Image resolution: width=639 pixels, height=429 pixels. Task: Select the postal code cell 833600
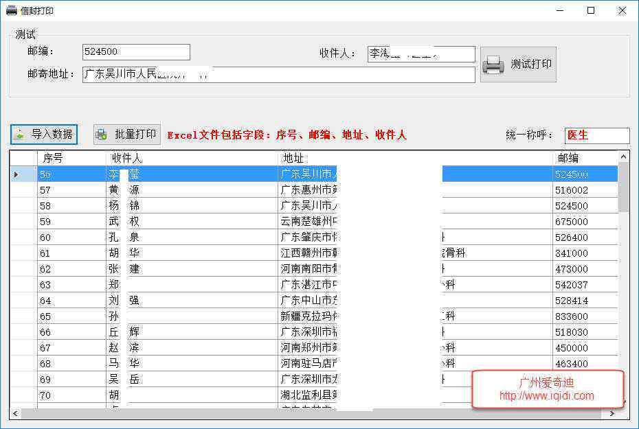[585, 316]
